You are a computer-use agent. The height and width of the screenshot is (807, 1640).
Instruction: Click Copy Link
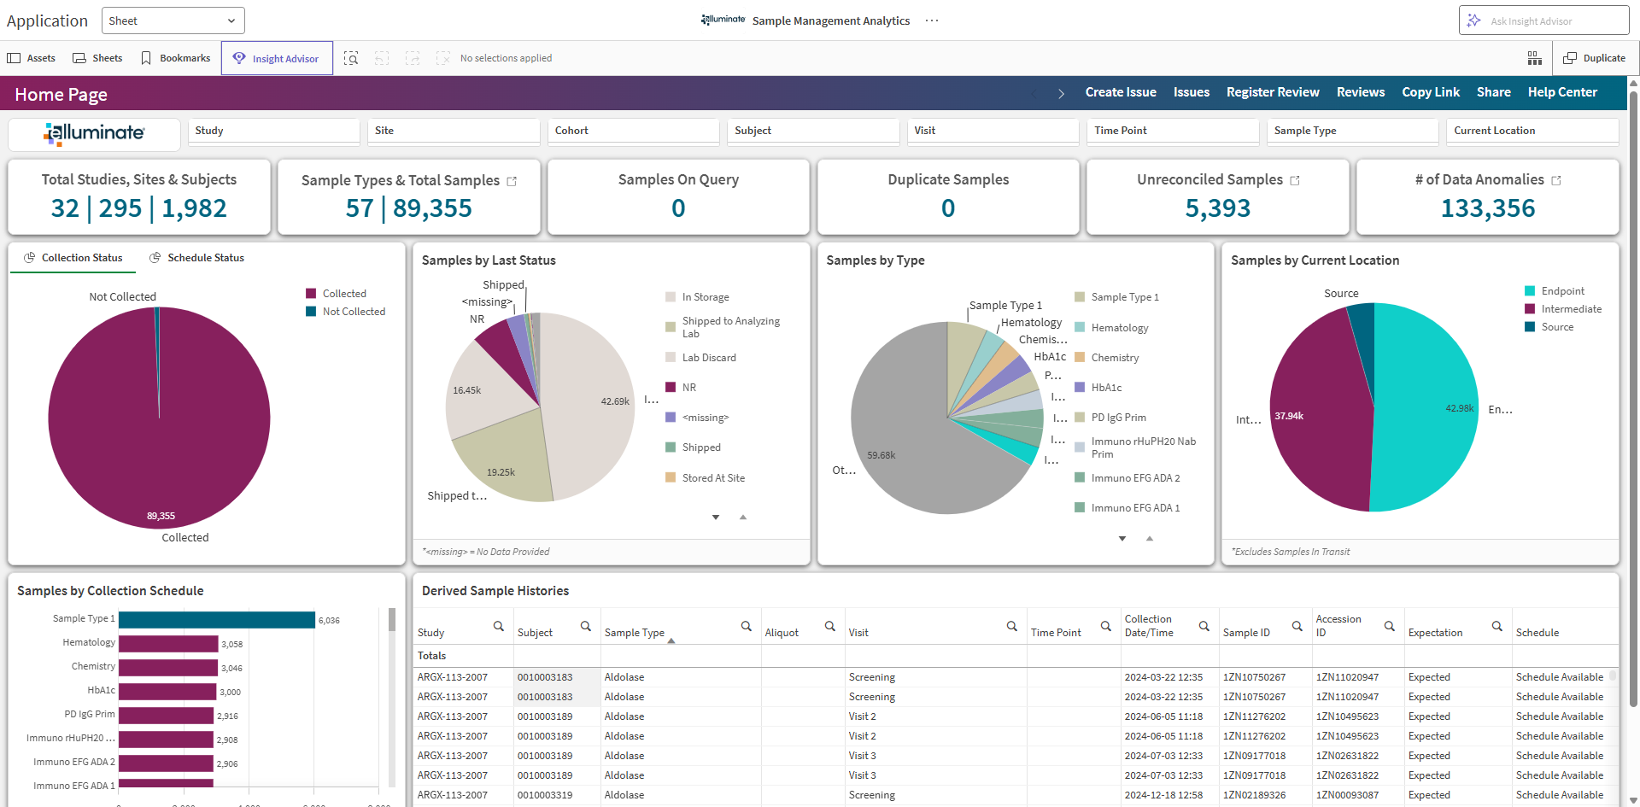[x=1431, y=92]
